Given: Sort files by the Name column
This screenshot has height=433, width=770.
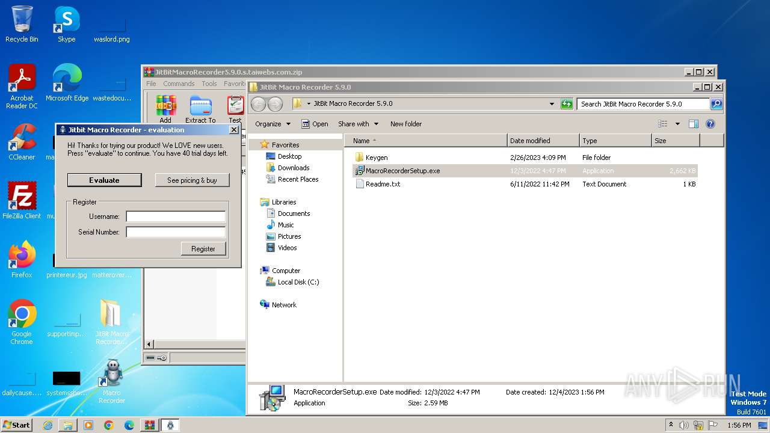Looking at the screenshot, I should tap(426, 141).
